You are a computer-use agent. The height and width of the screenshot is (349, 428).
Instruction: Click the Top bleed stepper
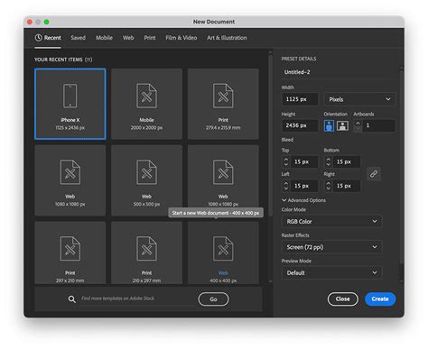286,161
